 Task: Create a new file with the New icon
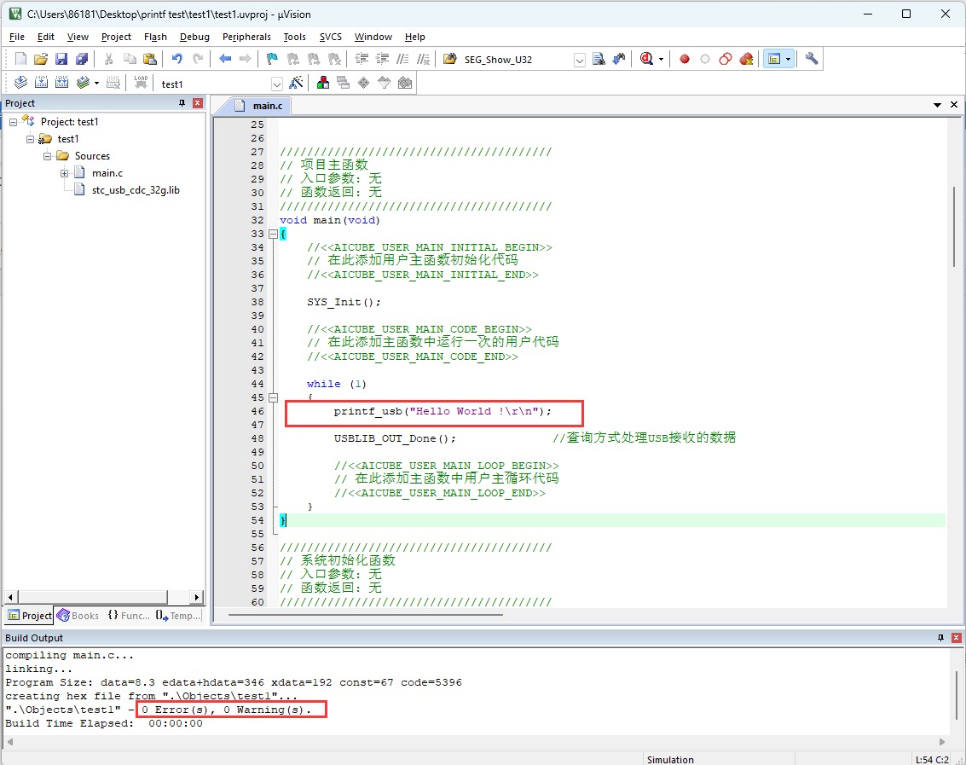(x=21, y=59)
